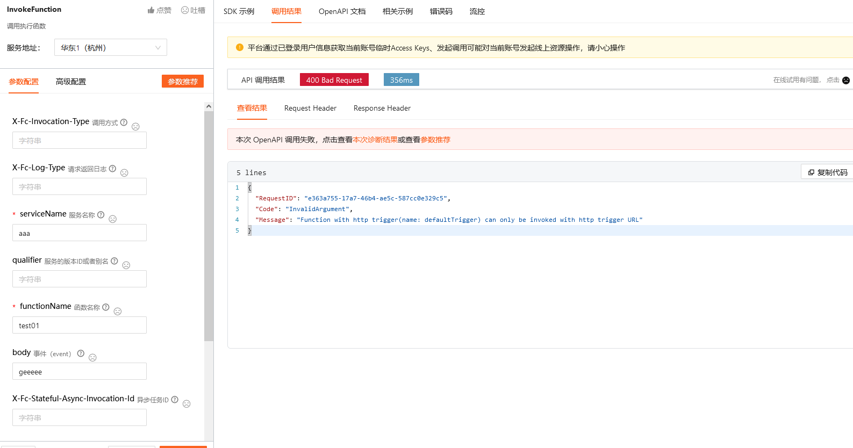This screenshot has width=853, height=448.
Task: Click the API 调用结果 label
Action: (x=263, y=80)
